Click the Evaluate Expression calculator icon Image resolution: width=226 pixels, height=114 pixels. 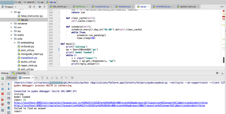click(x=72, y=78)
